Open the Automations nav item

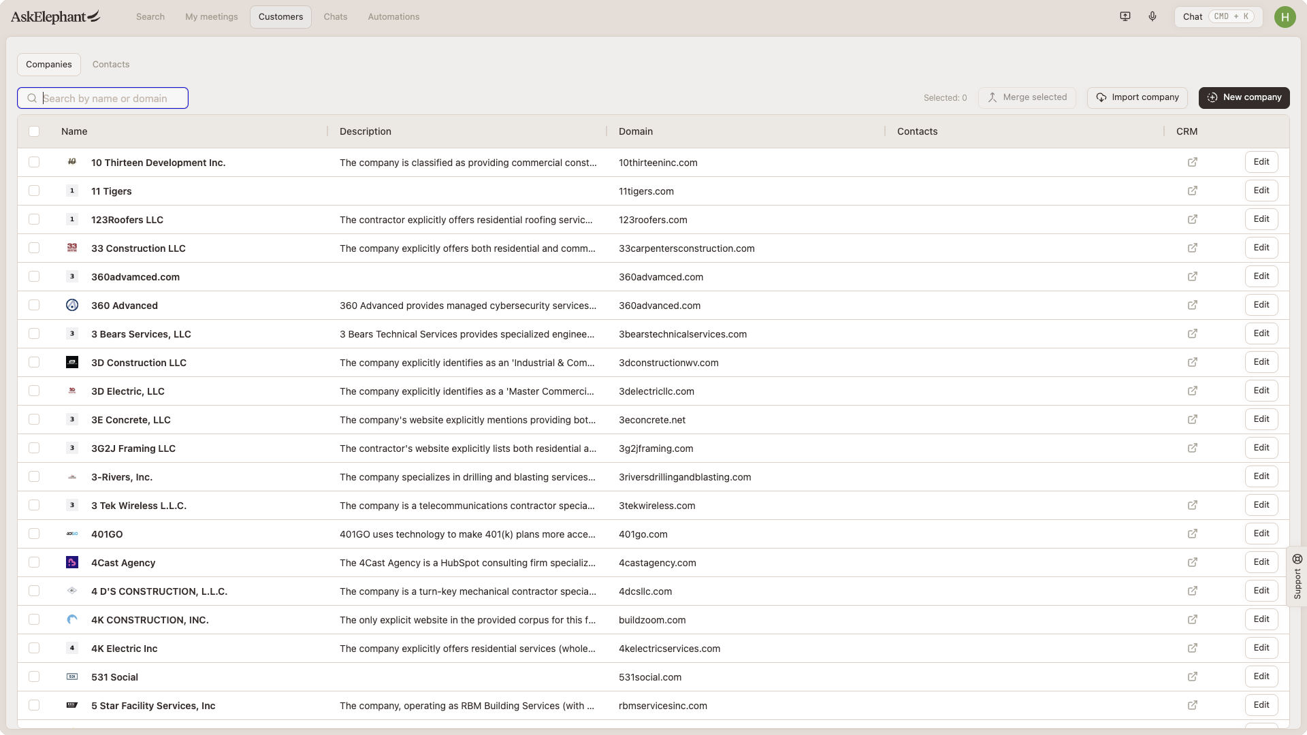pos(393,17)
